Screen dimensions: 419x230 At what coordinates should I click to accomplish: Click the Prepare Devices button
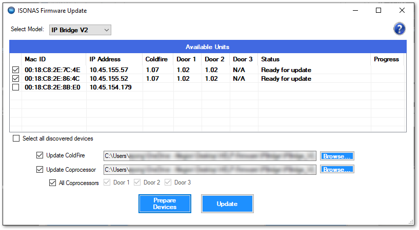(x=165, y=203)
